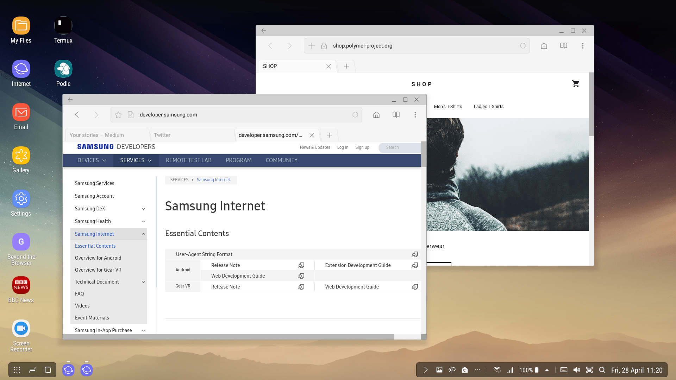Expand the Samsung DeX sidebar section

(x=143, y=209)
